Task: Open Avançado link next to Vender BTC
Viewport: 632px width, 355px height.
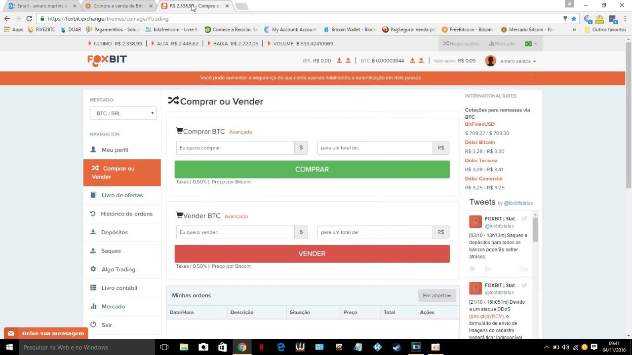Action: click(x=236, y=216)
